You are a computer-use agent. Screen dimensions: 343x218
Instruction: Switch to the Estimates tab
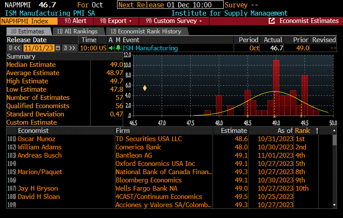[28, 32]
